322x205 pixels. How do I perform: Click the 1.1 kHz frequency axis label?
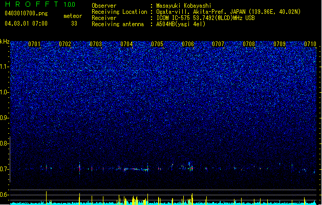(5, 67)
